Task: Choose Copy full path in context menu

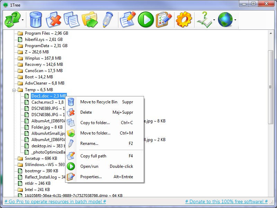Action: pyautogui.click(x=105, y=156)
